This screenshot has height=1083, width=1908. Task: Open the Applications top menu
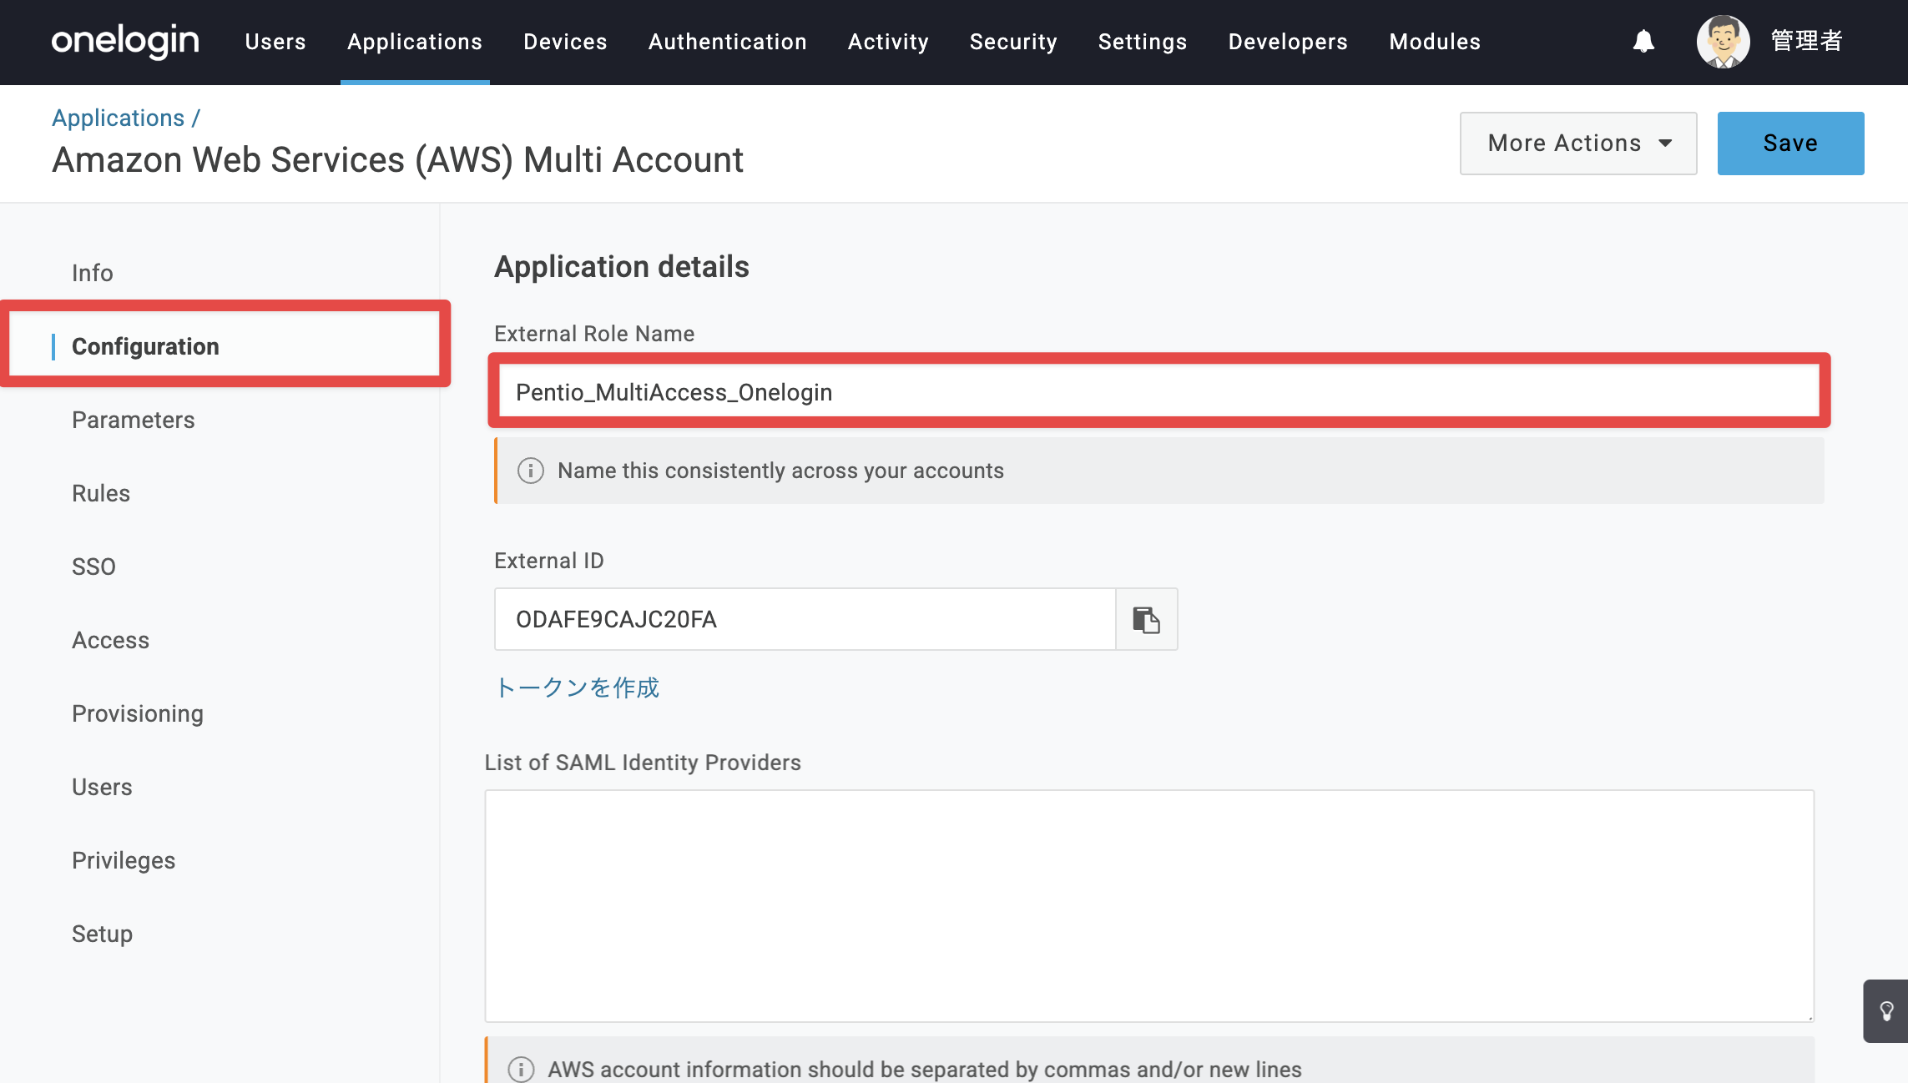coord(415,42)
